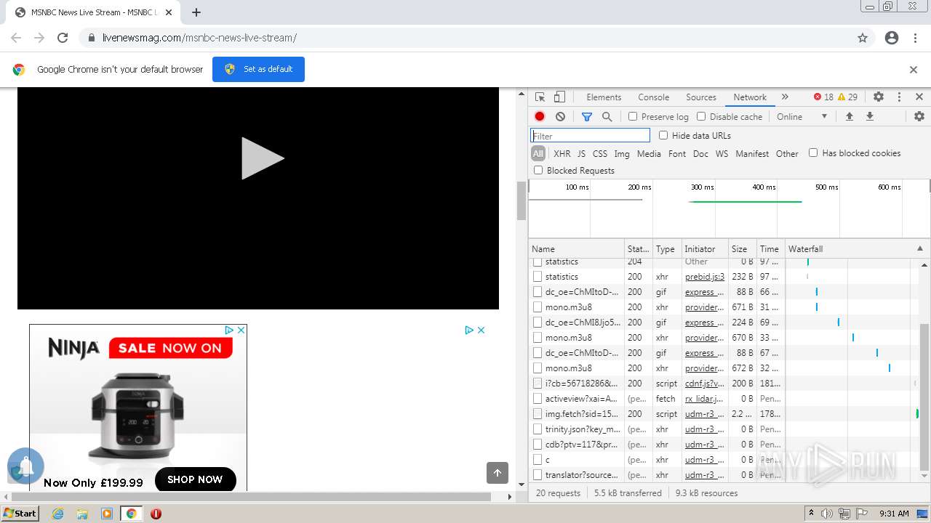
Task: Open the Chrome three-dot main menu
Action: [915, 38]
